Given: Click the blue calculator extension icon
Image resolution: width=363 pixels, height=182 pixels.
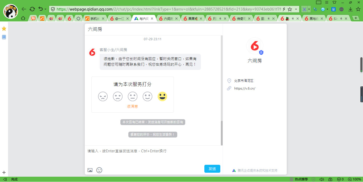Looking at the screenshot, I should click(334, 9).
